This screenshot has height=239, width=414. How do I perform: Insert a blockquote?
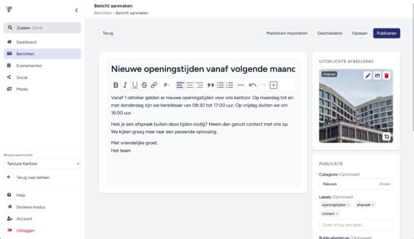tap(210, 85)
